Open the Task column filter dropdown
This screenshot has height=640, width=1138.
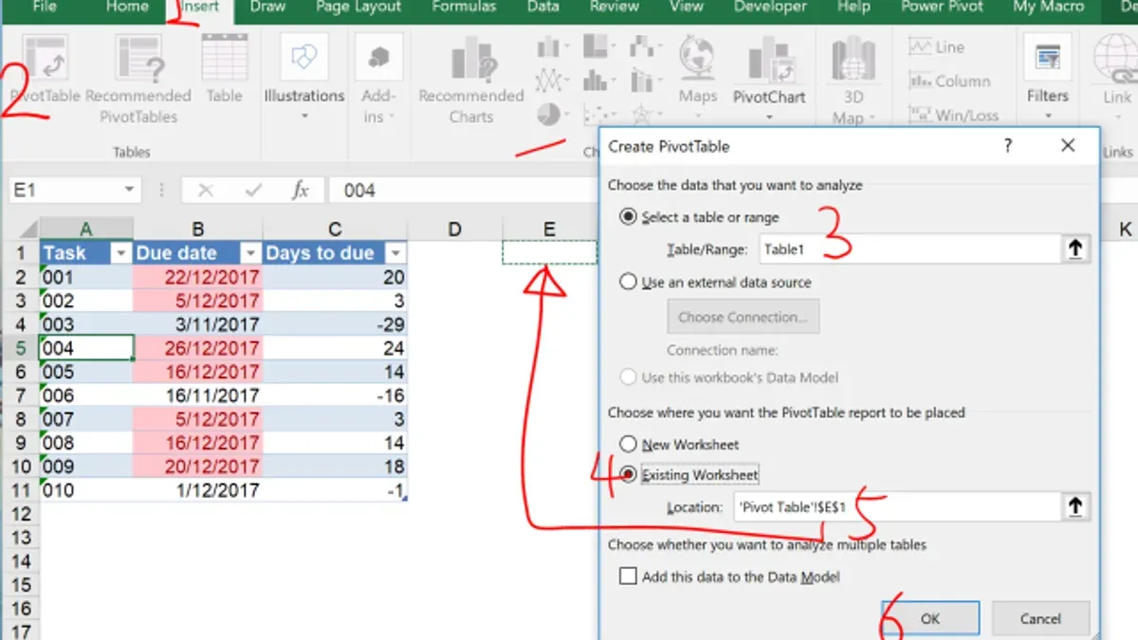[120, 253]
